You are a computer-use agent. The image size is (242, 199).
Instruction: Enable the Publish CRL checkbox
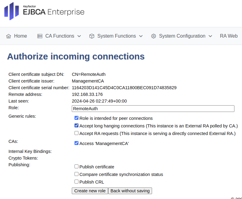point(77,182)
